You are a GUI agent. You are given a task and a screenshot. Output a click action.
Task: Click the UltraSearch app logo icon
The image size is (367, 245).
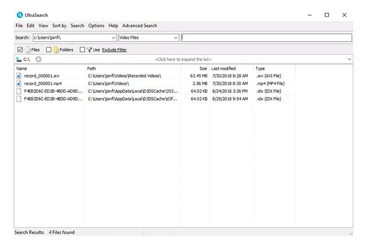pyautogui.click(x=20, y=15)
